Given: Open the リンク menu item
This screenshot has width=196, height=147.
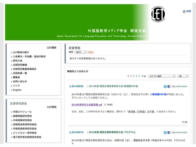Looking at the screenshot, I should pos(16,86).
